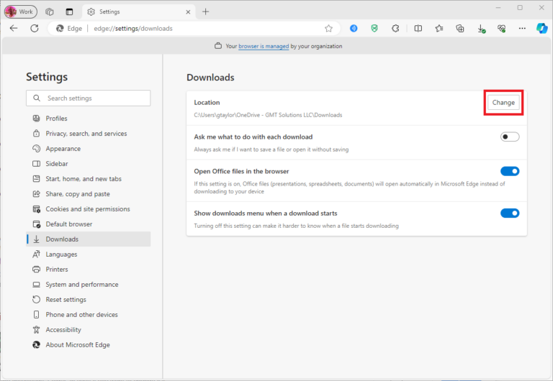The width and height of the screenshot is (553, 381).
Task: Open About Microsoft Edge section
Action: tap(88, 345)
